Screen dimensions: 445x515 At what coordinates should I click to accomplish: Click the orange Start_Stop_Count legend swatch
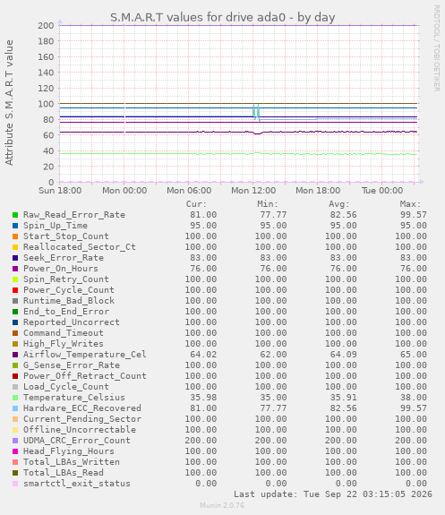pyautogui.click(x=15, y=236)
